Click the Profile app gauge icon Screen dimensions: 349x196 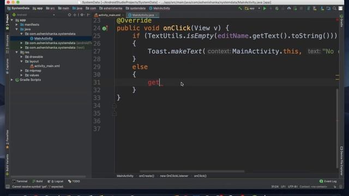(289, 9)
